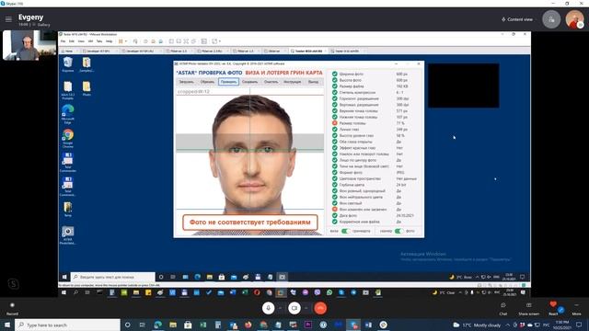Open Инструкция in ASTAR toolbar
The height and width of the screenshot is (331, 589).
pyautogui.click(x=293, y=82)
